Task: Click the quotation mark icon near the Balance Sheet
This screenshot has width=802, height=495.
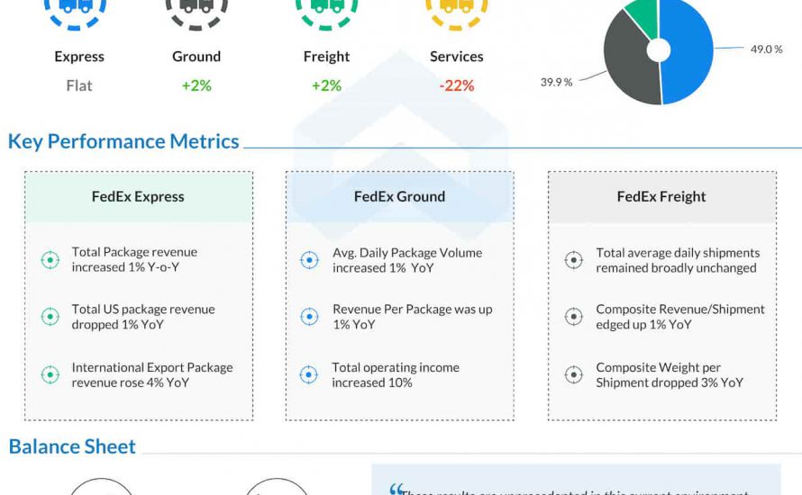Action: coord(396,490)
